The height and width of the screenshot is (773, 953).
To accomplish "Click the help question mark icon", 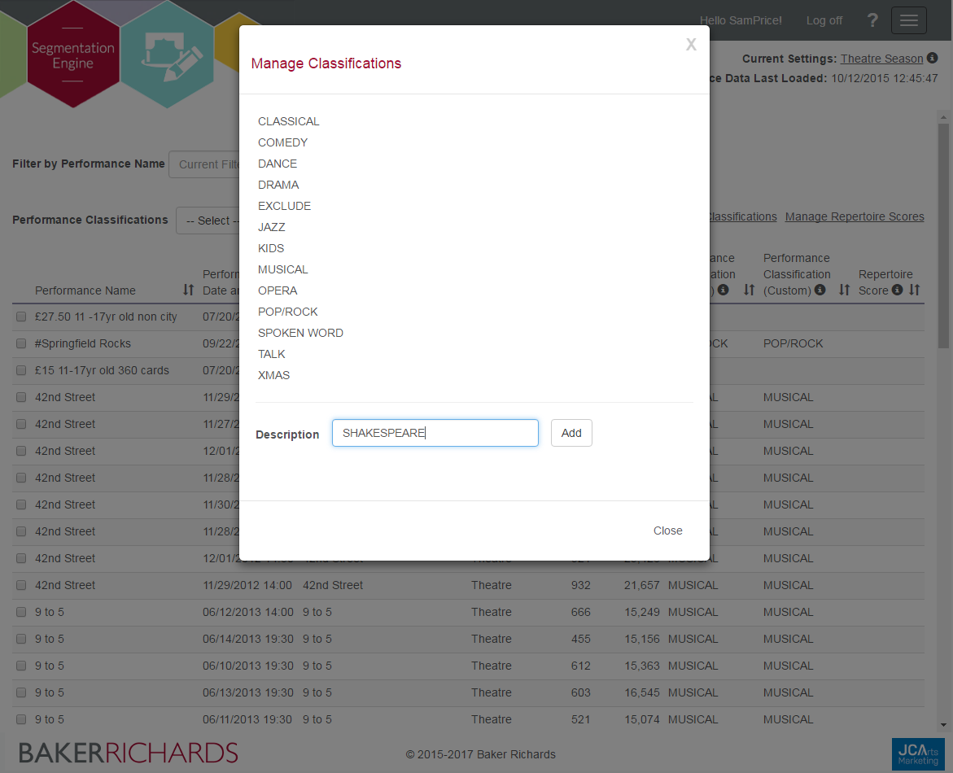I will 872,20.
